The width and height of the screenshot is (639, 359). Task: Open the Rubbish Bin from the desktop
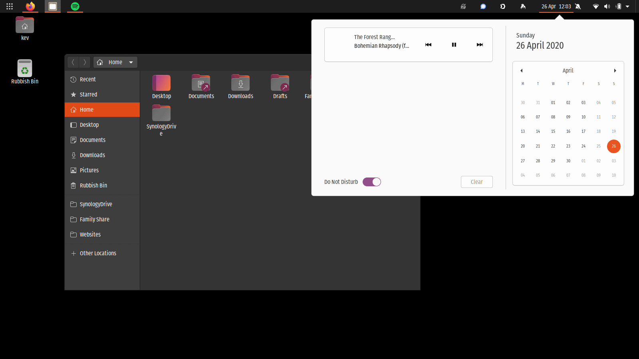[x=24, y=68]
